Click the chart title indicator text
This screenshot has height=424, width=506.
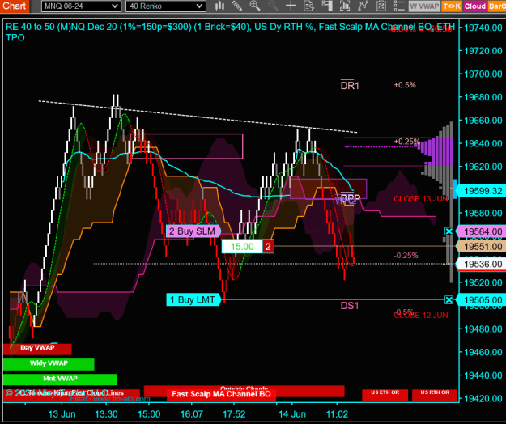230,32
